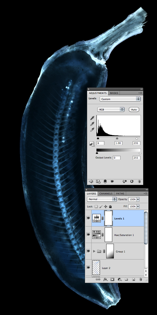157x315 pixels.
Task: Open the Layers panel flyout menu
Action: point(146,194)
